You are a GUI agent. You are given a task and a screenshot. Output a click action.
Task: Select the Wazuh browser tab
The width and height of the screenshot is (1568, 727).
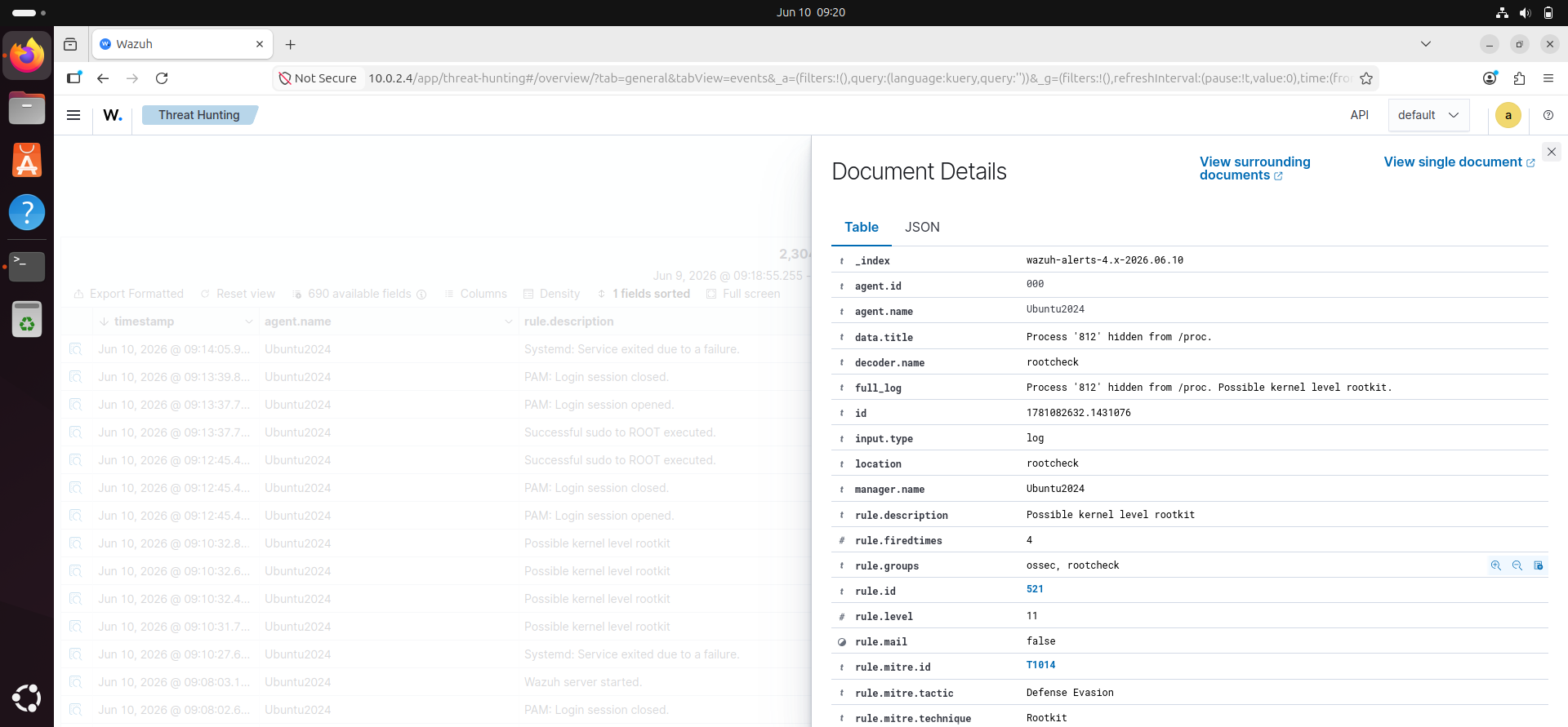coord(181,44)
